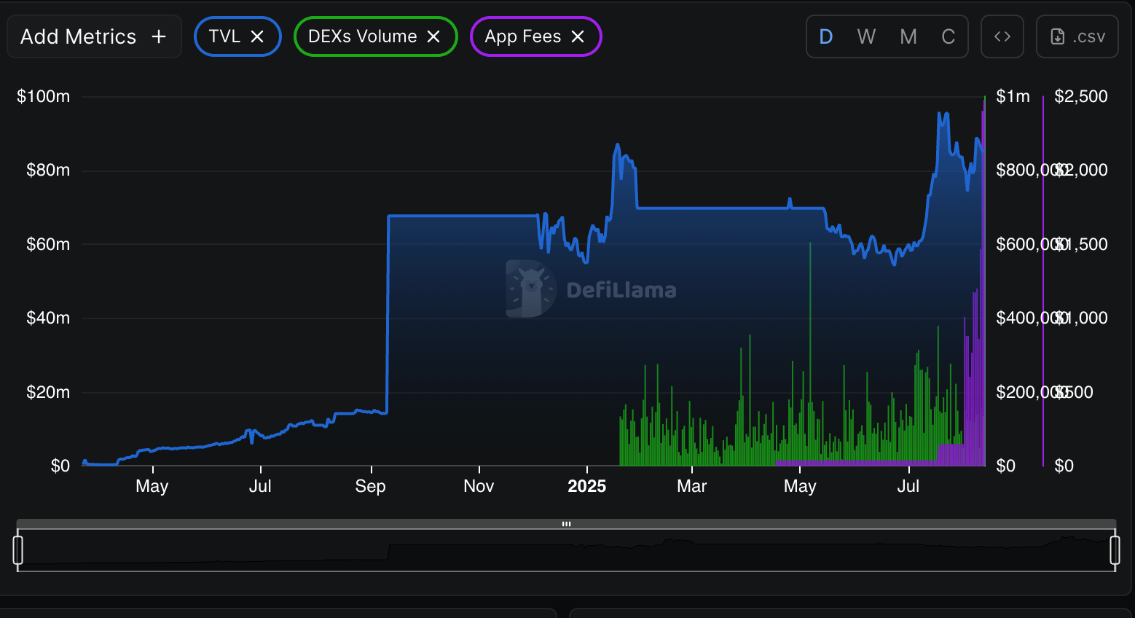Remove TVL metric via its X icon
Viewport: 1135px width, 618px height.
pyautogui.click(x=257, y=36)
